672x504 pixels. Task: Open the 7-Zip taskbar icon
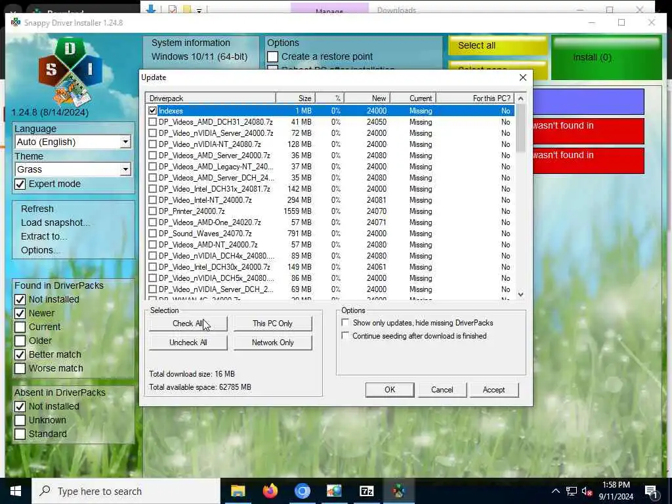click(366, 491)
